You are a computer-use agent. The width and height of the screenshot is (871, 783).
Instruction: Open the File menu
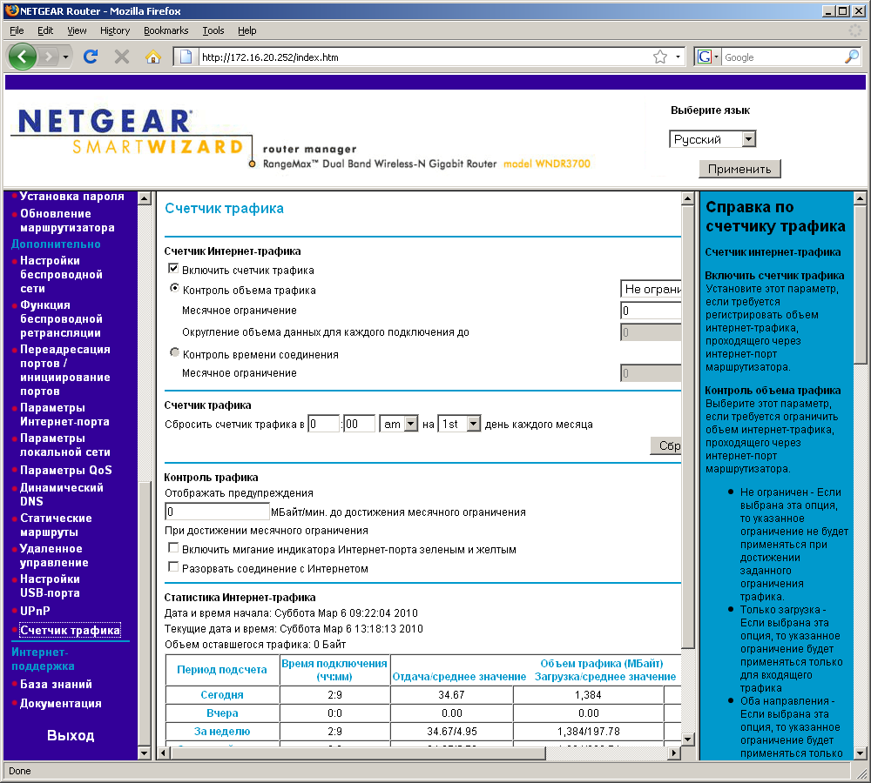tap(17, 30)
